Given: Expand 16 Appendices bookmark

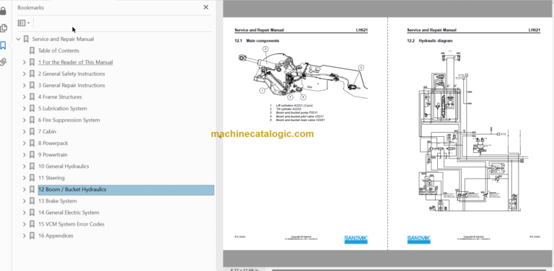Looking at the screenshot, I should point(24,236).
